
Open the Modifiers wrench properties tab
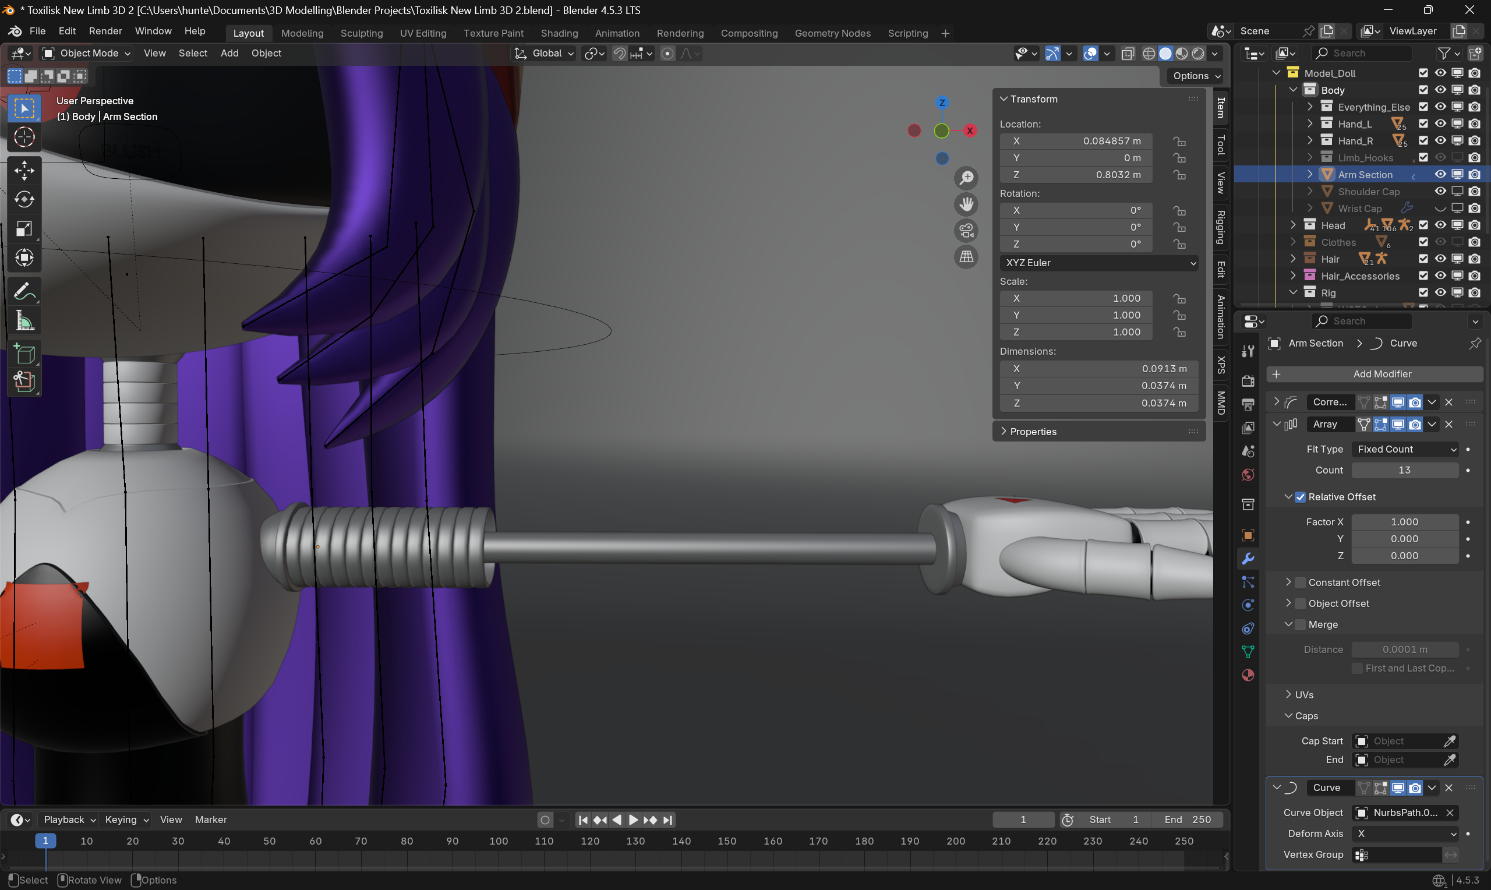pos(1248,559)
